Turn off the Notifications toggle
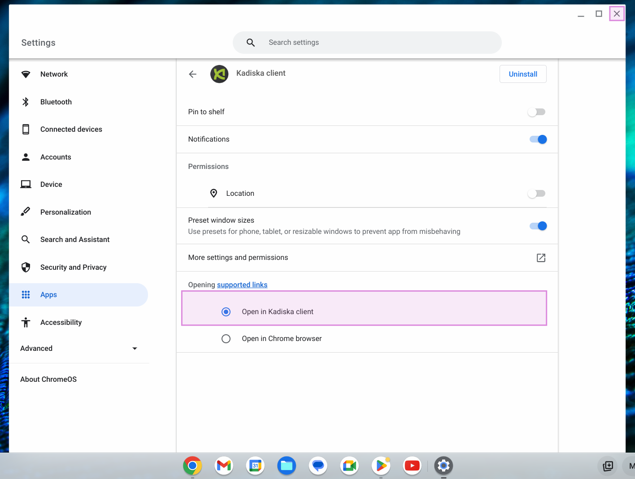Viewport: 635px width, 479px height. pyautogui.click(x=538, y=139)
